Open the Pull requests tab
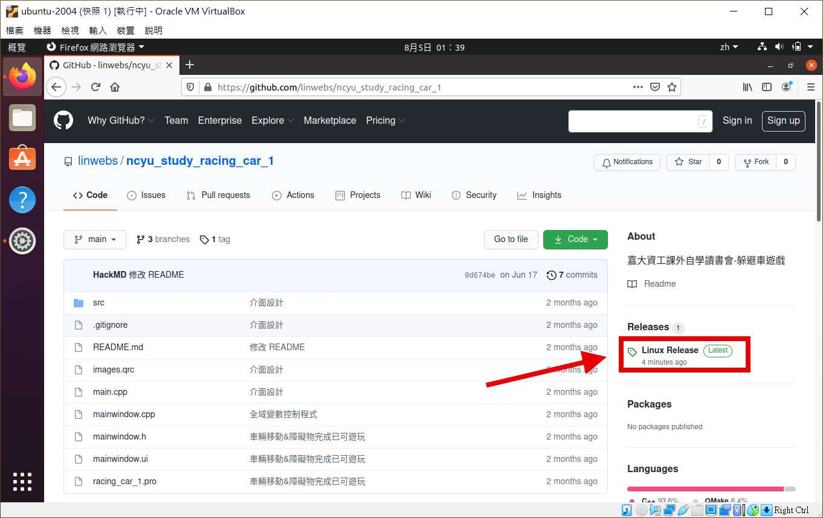This screenshot has width=823, height=518. click(218, 195)
